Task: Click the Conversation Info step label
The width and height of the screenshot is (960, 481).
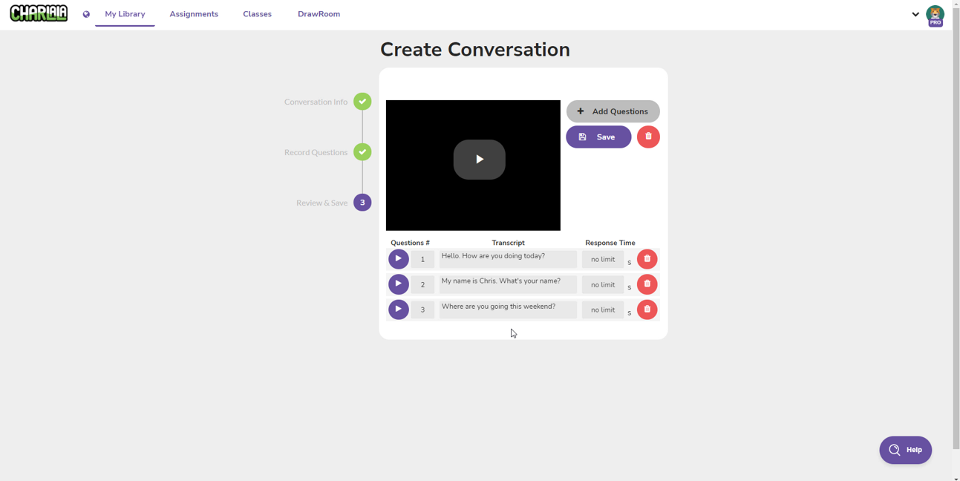Action: click(316, 102)
